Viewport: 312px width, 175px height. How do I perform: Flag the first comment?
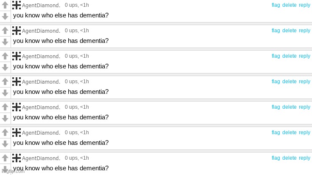[276, 5]
